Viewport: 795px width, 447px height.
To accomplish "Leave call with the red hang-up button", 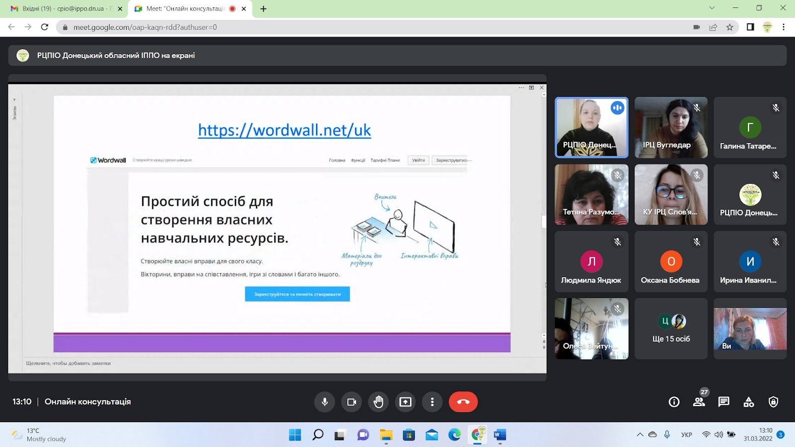I will point(463,402).
